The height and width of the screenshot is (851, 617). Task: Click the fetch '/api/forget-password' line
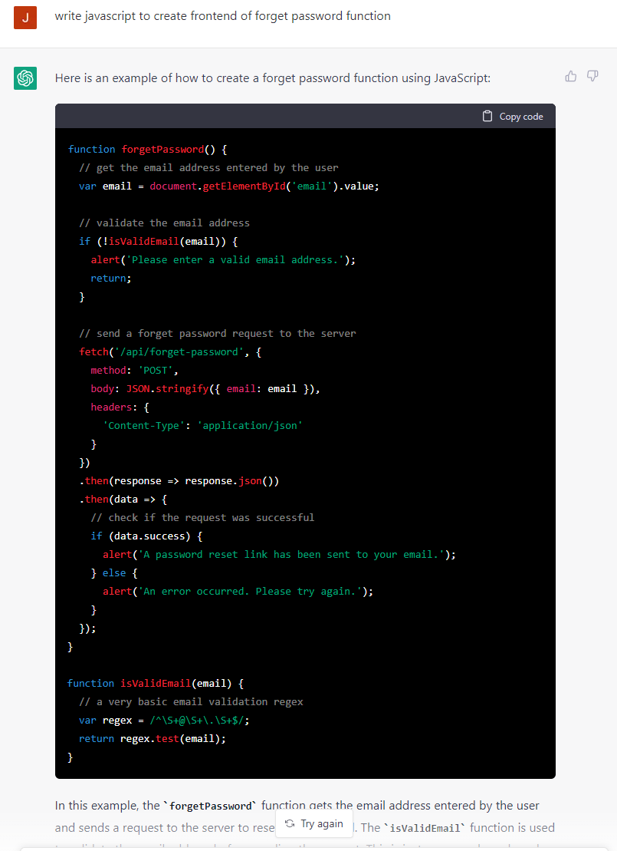pyautogui.click(x=170, y=351)
